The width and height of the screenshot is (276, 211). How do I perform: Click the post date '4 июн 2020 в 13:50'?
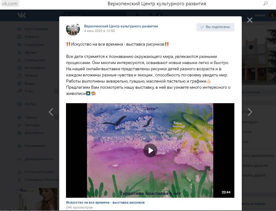click(99, 31)
